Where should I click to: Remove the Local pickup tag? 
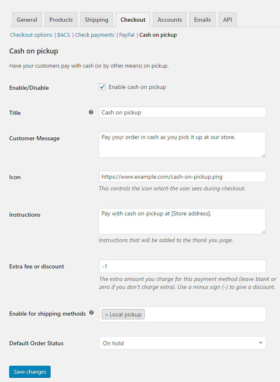coord(107,315)
